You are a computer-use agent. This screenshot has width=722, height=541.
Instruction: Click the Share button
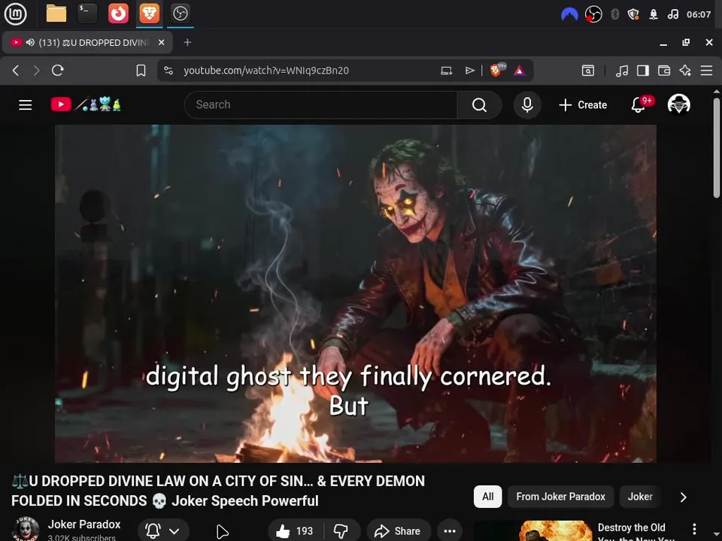pyautogui.click(x=399, y=531)
